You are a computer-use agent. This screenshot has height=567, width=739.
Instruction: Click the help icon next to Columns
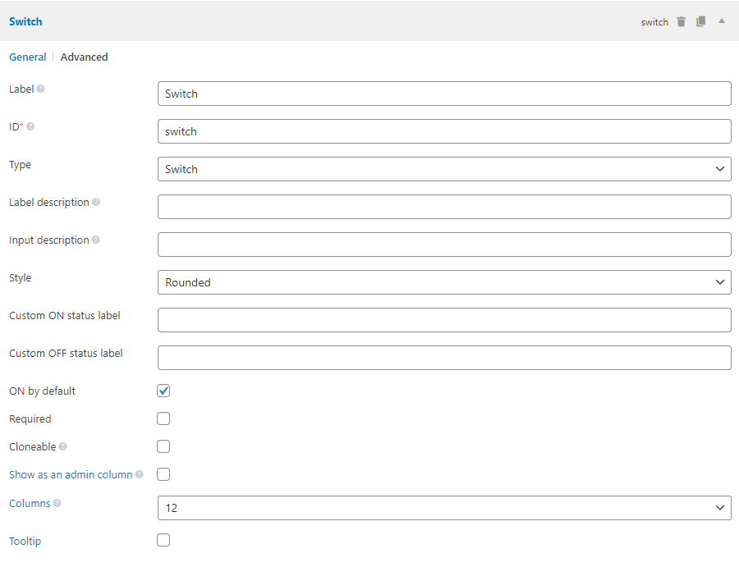(57, 503)
